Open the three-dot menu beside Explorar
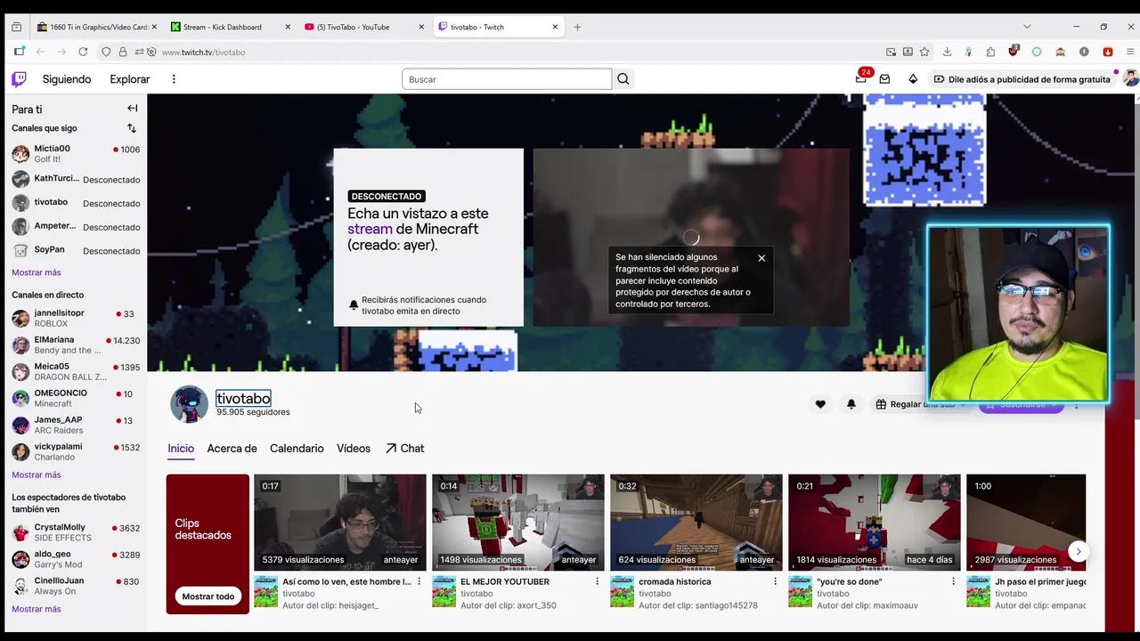This screenshot has height=641, width=1140. tap(174, 79)
